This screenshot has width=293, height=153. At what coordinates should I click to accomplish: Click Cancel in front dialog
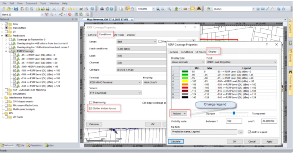point(252,142)
